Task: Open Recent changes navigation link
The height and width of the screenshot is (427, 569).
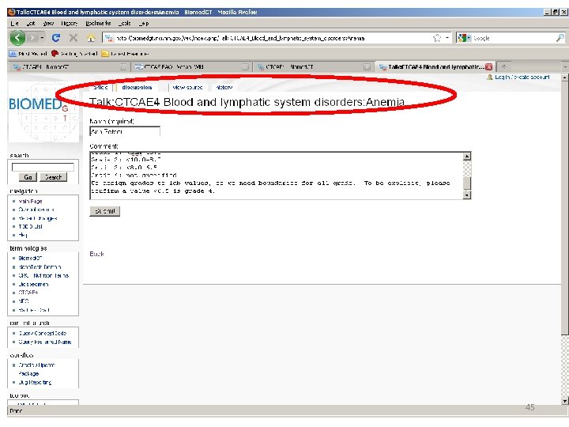Action: click(38, 218)
